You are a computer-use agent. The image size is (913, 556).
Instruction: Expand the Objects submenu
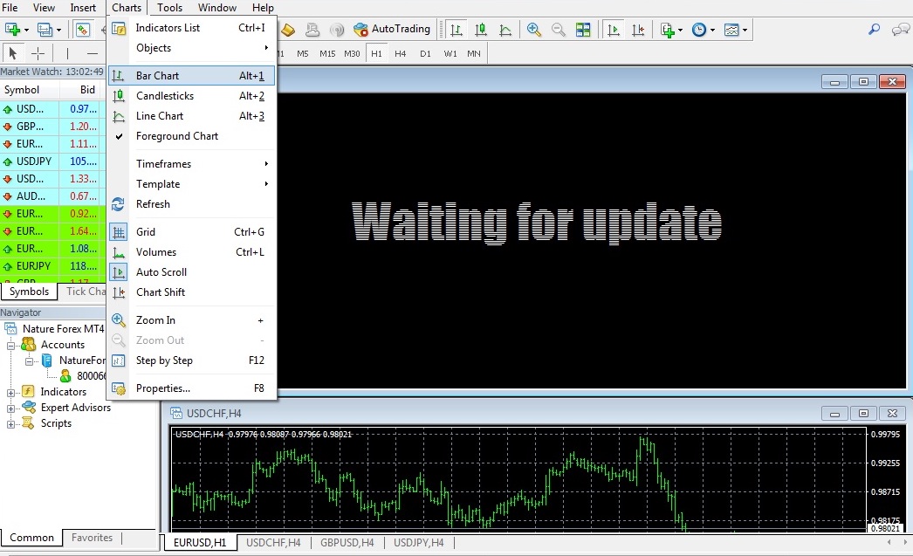point(191,48)
